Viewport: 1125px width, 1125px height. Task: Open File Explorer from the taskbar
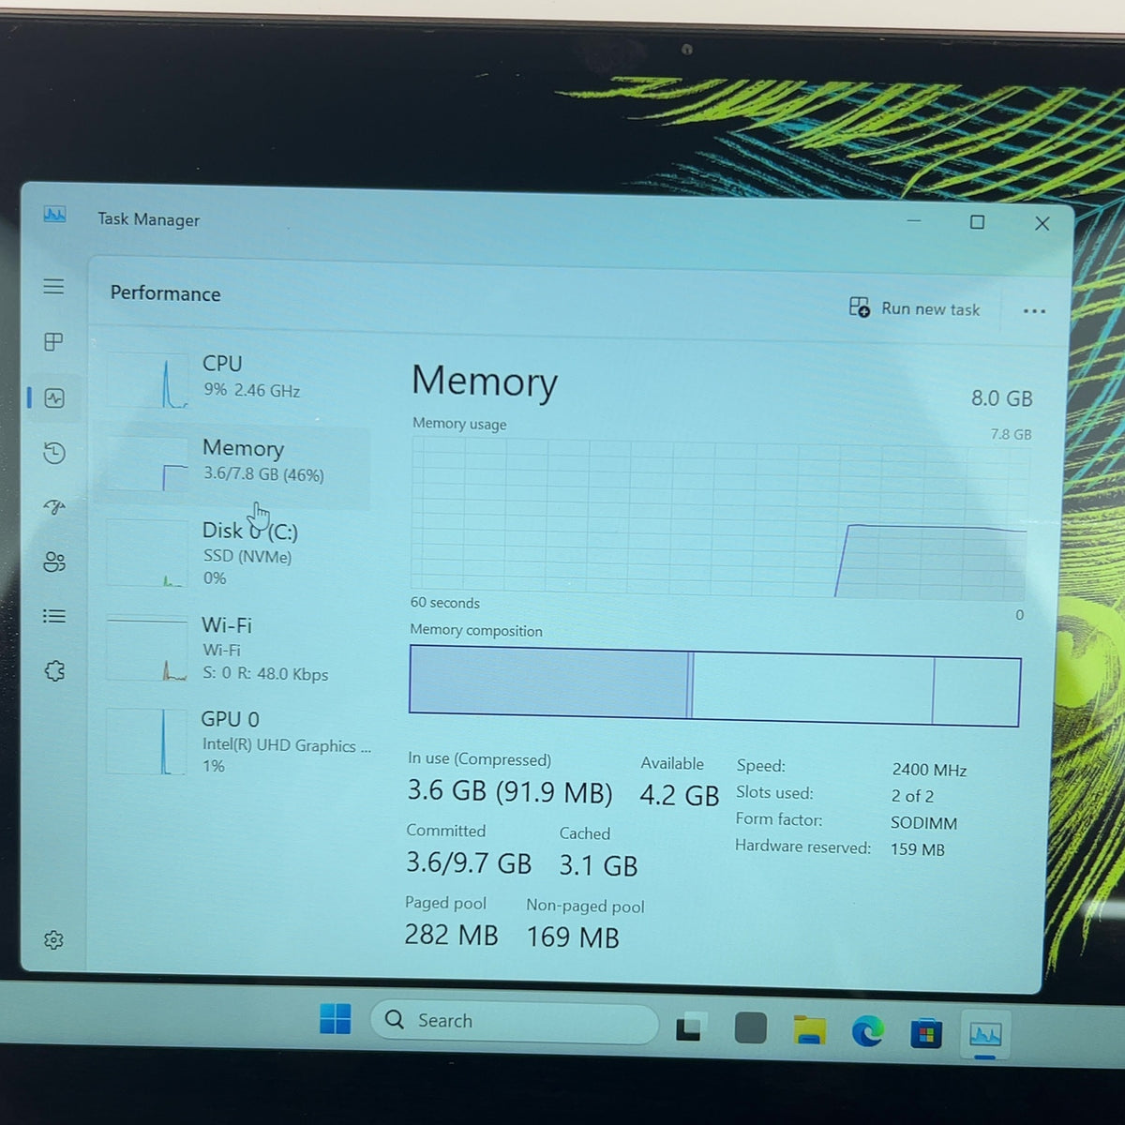pyautogui.click(x=809, y=1030)
